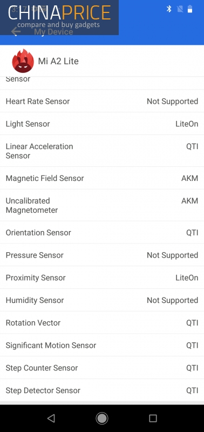Select the Magnetic Field Sensor row
This screenshot has height=432, width=204.
pyautogui.click(x=102, y=178)
